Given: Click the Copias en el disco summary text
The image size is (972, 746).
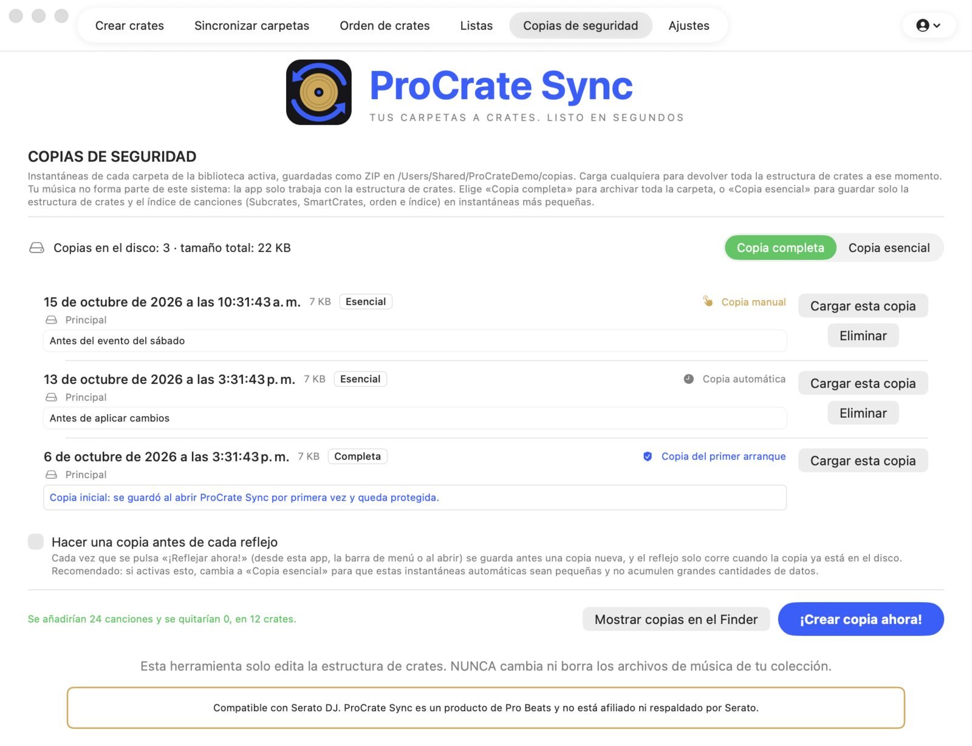Looking at the screenshot, I should click(x=172, y=248).
